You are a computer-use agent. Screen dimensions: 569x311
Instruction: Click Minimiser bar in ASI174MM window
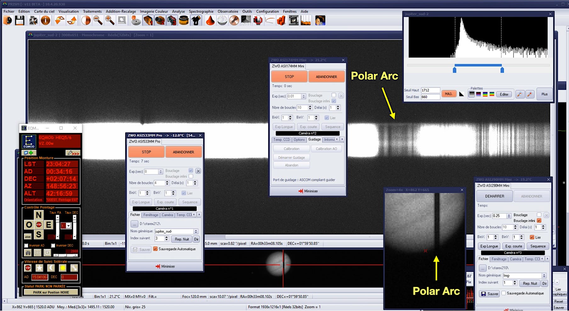tap(308, 191)
